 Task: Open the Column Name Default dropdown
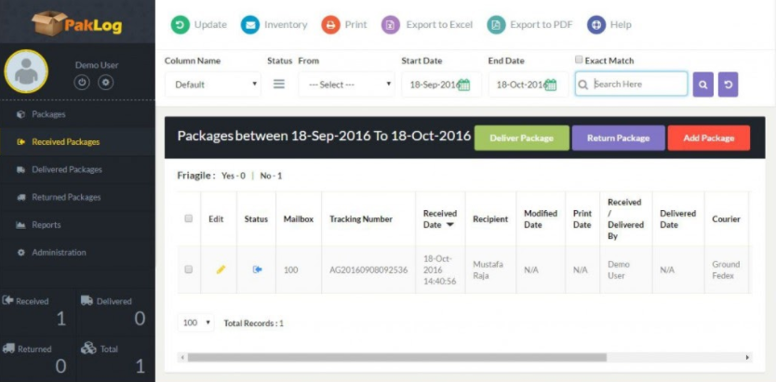tap(213, 85)
